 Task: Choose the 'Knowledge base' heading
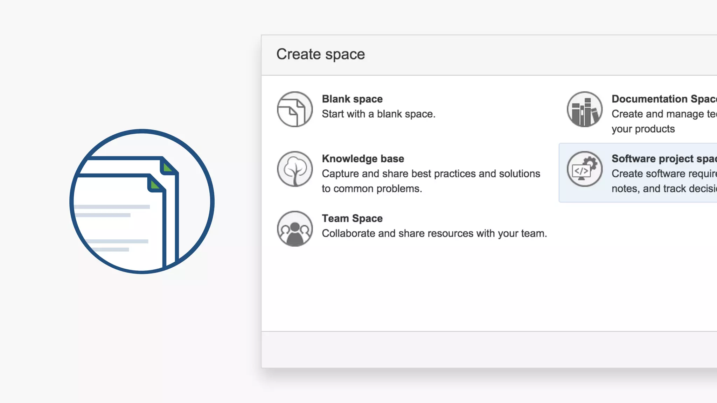click(363, 159)
